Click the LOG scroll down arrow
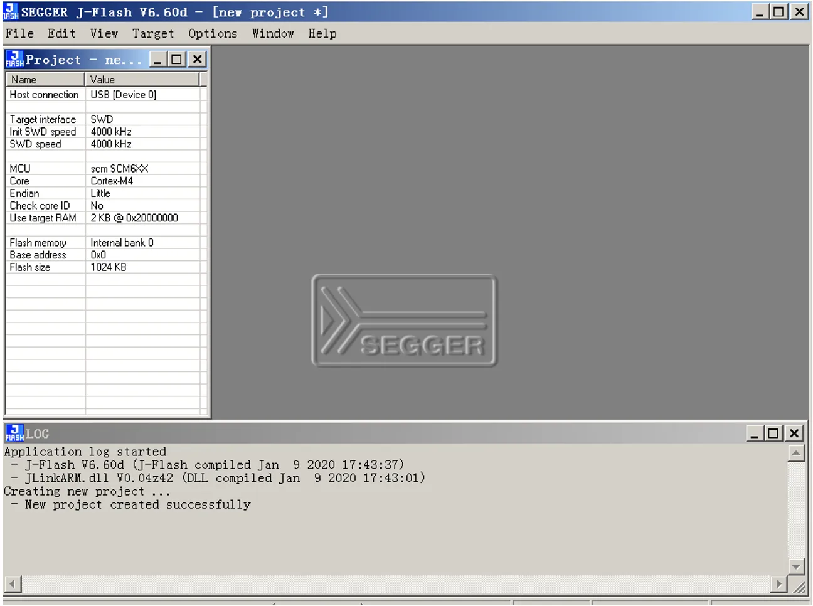The image size is (813, 606). pos(796,566)
